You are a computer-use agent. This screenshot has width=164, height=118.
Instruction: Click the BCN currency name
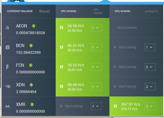(20, 46)
